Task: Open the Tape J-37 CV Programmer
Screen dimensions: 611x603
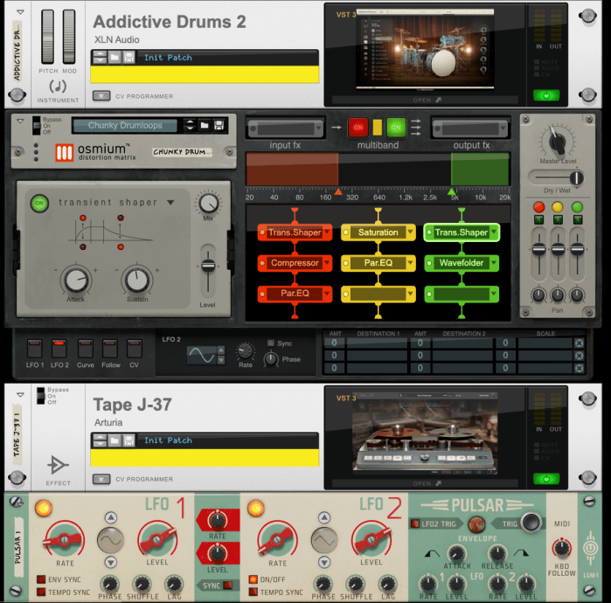Action: point(102,479)
